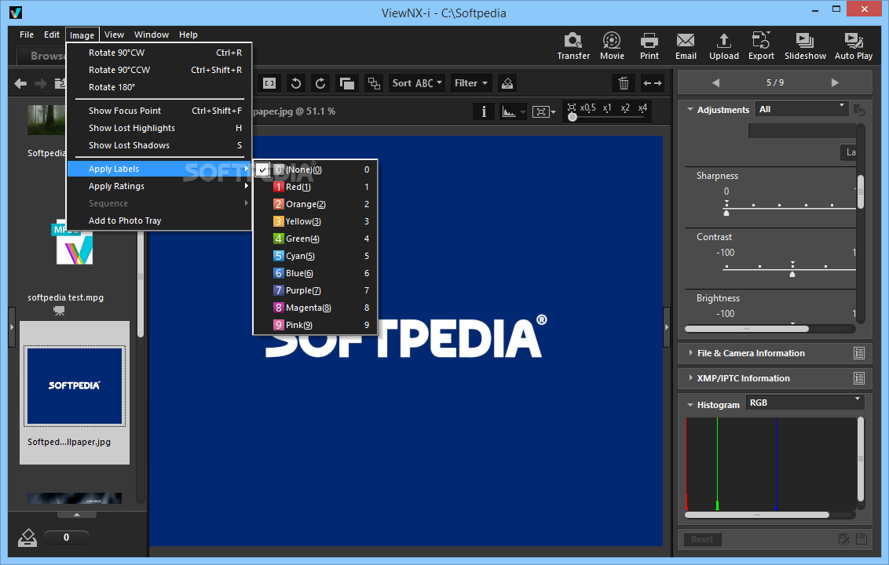Viewport: 889px width, 565px height.
Task: Open the File menu
Action: [x=27, y=35]
